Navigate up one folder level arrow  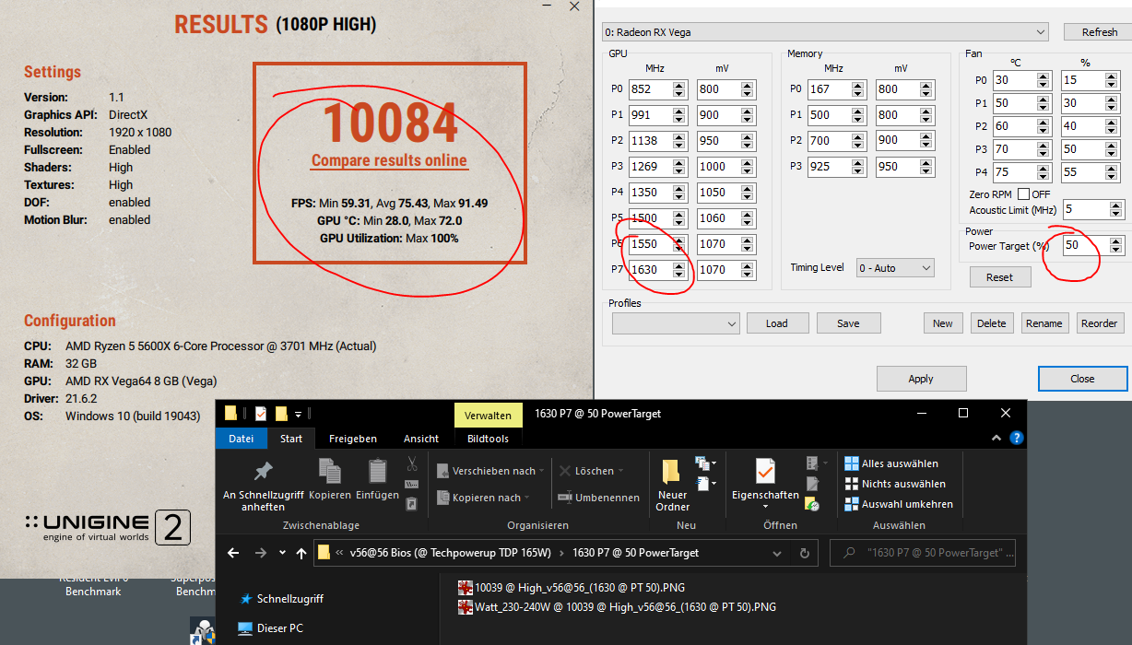pyautogui.click(x=301, y=553)
